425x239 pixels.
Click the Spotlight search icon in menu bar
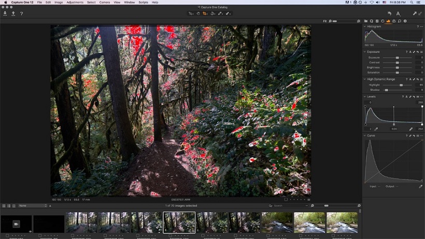coord(412,2)
